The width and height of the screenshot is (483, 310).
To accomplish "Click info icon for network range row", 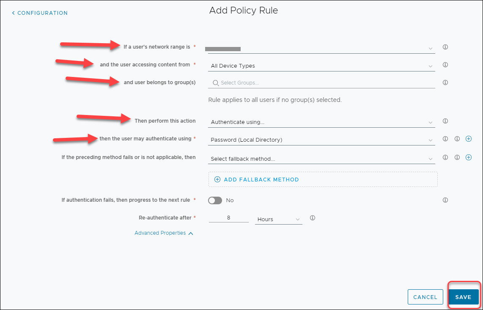I will 445,47.
